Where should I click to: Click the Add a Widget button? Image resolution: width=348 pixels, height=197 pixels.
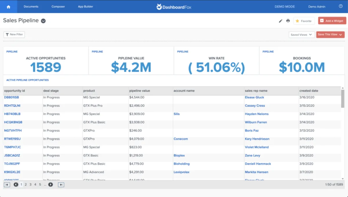click(332, 21)
